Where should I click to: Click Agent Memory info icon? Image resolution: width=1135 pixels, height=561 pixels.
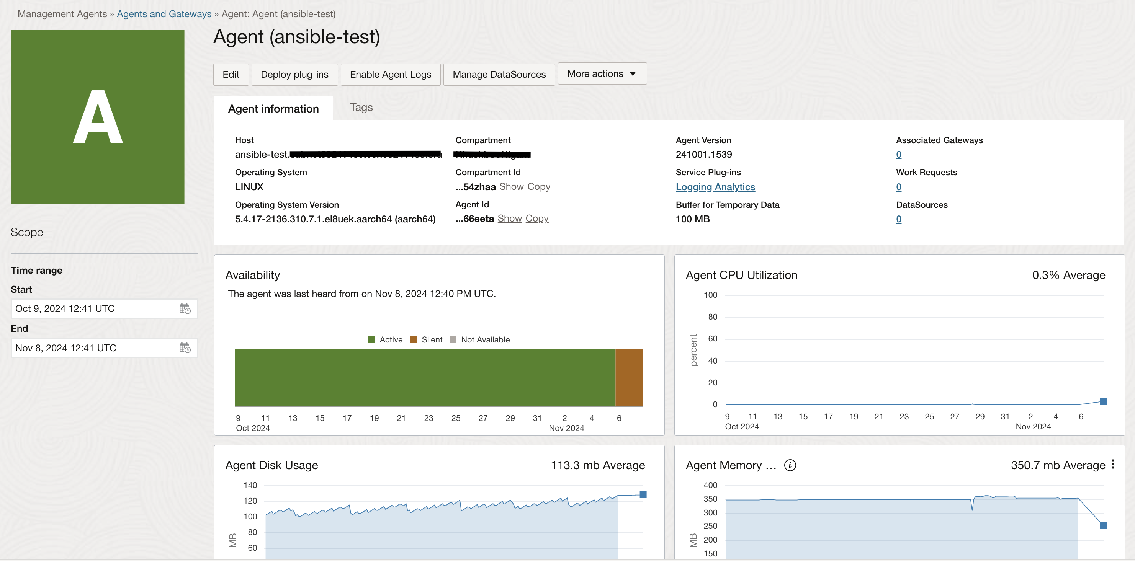[x=790, y=465]
